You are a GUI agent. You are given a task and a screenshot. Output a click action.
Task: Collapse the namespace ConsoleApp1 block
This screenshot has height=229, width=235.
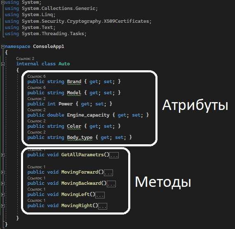tap(3, 47)
